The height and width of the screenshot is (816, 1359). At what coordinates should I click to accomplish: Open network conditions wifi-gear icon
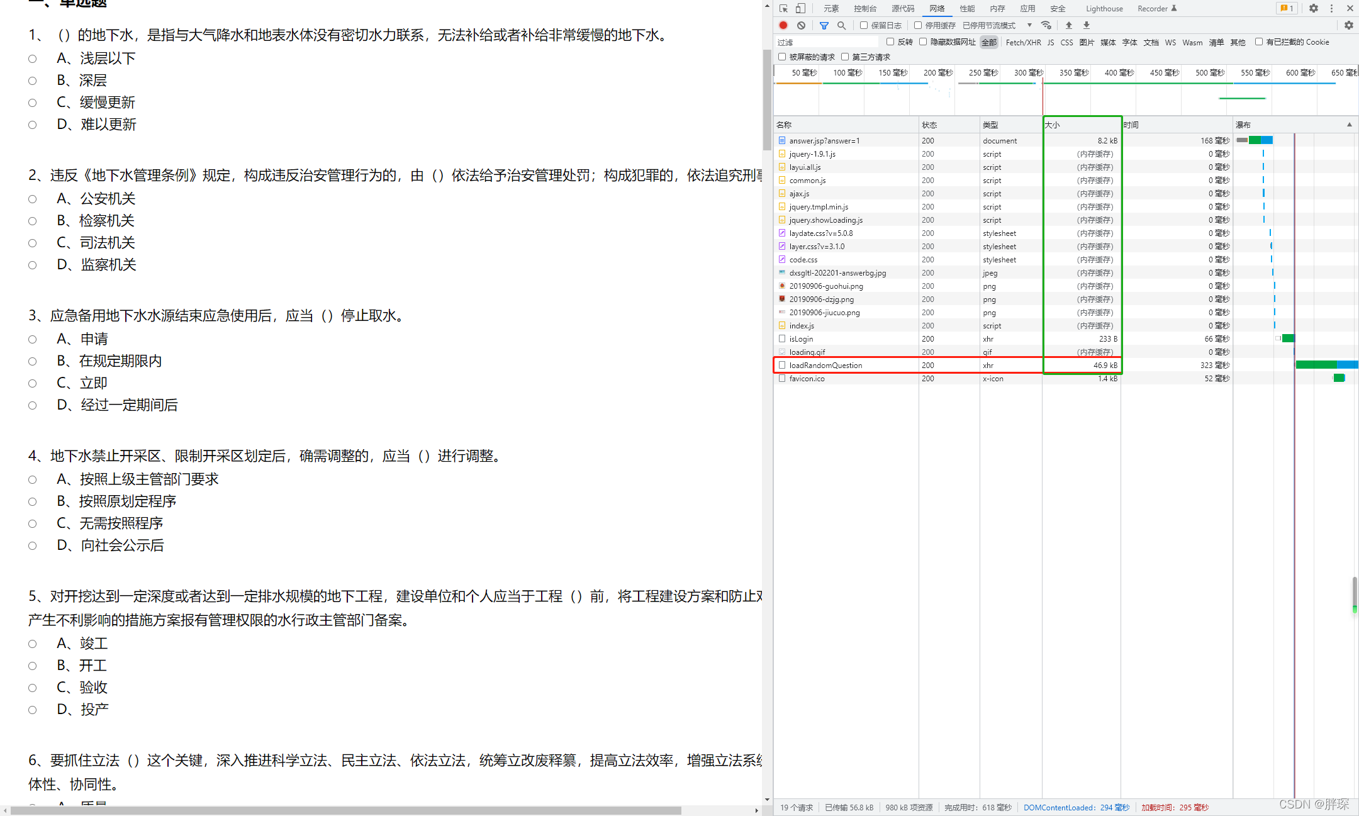1046,25
